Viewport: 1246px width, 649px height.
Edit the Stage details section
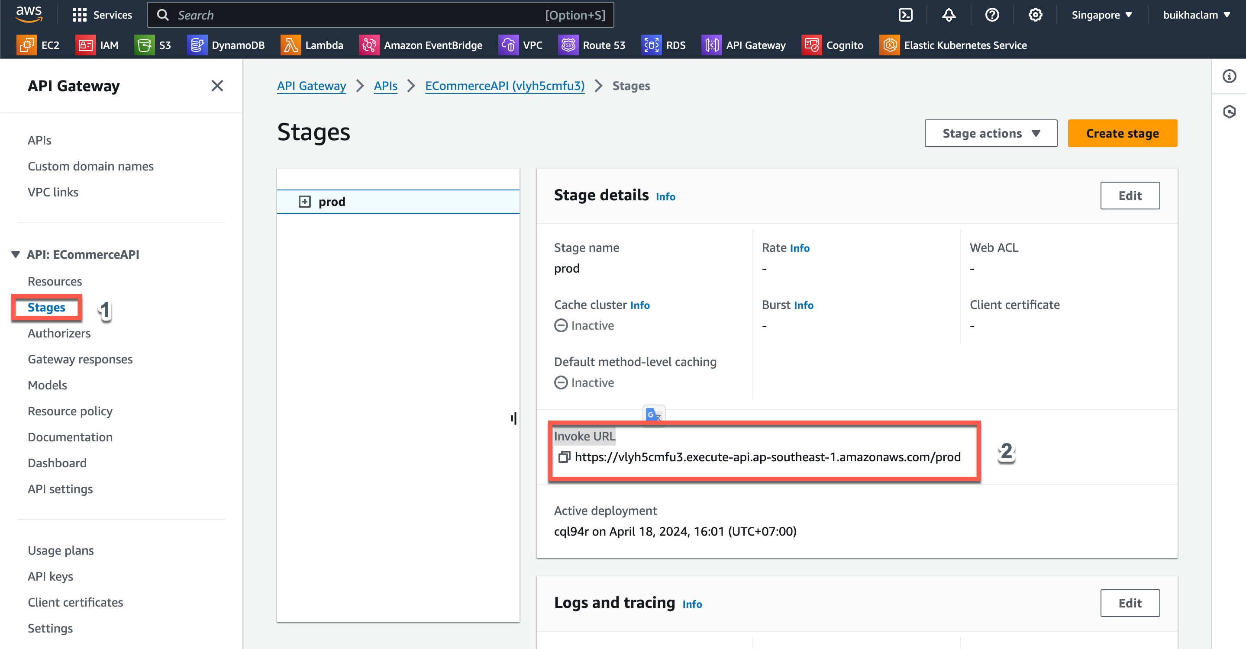(1130, 196)
